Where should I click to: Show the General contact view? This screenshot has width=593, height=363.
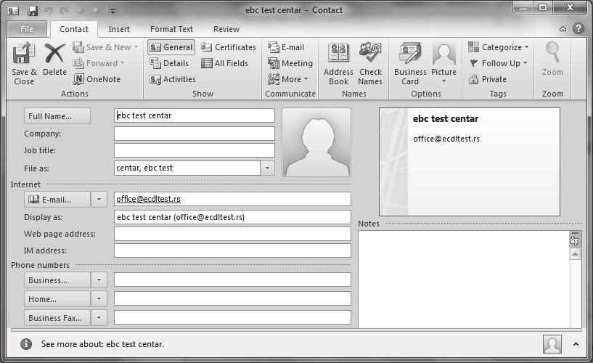click(171, 47)
